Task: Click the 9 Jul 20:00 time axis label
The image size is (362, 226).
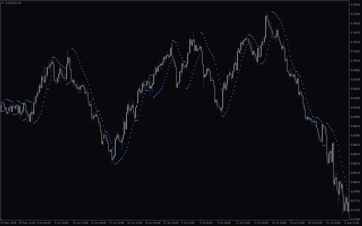Action: pyautogui.click(x=225, y=223)
